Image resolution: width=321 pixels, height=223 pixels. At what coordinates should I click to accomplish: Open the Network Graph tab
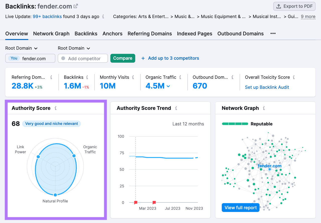click(51, 34)
